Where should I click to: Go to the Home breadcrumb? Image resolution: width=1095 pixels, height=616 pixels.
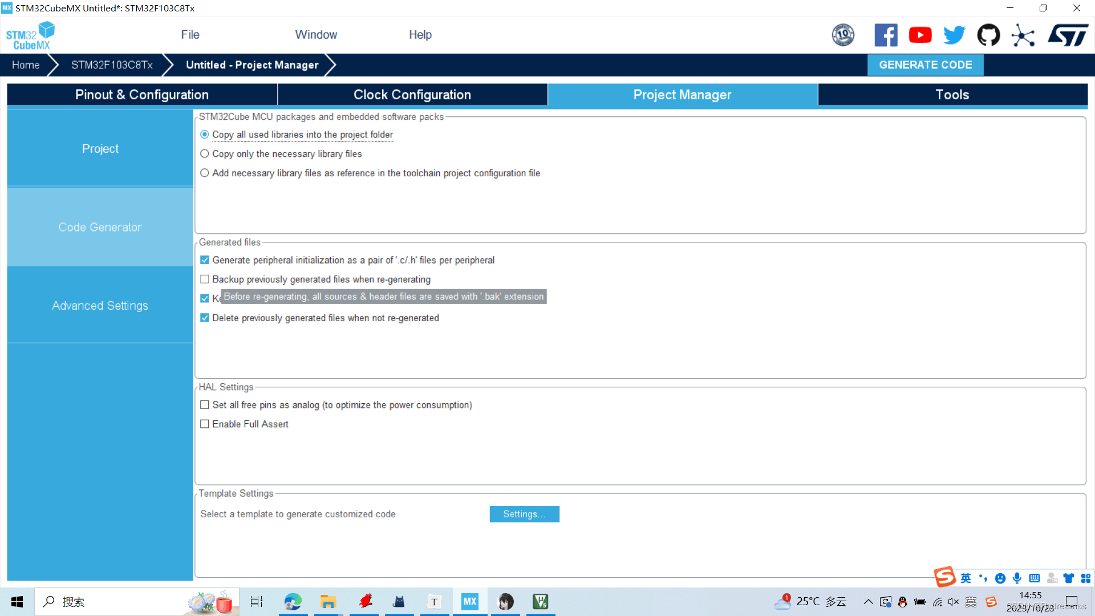[26, 65]
